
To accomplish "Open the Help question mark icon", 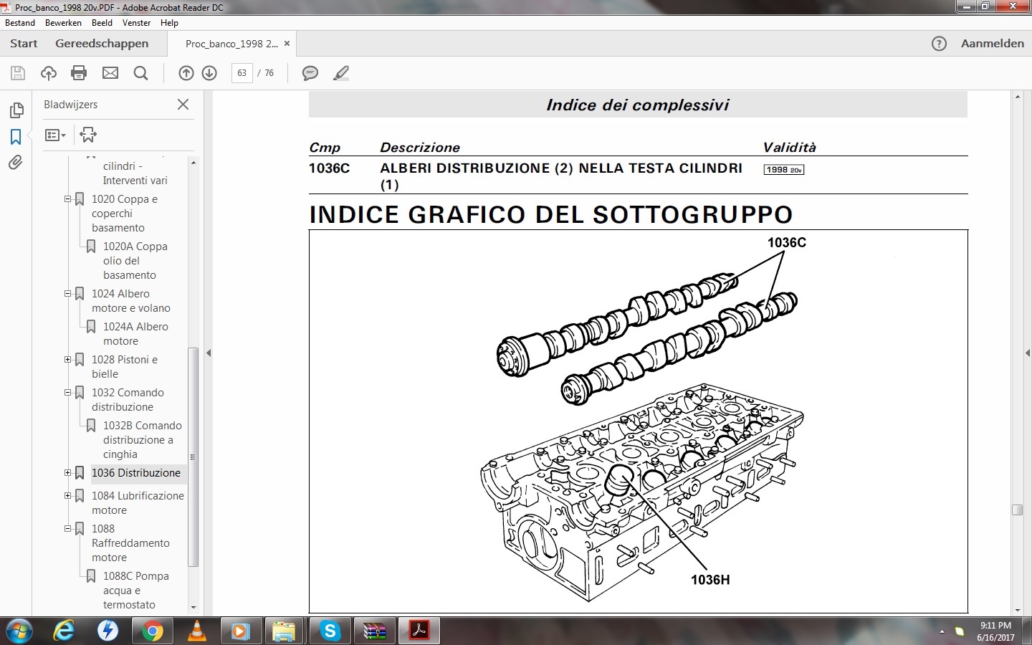I will 939,44.
